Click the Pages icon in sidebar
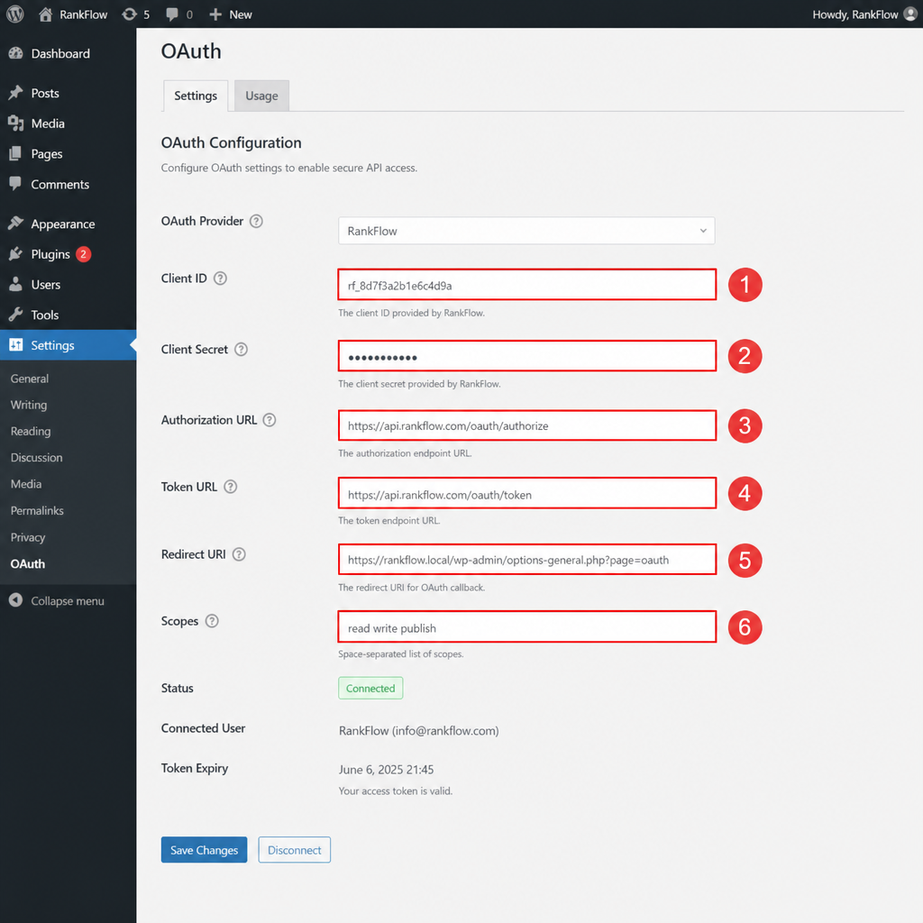923x923 pixels. [x=16, y=153]
